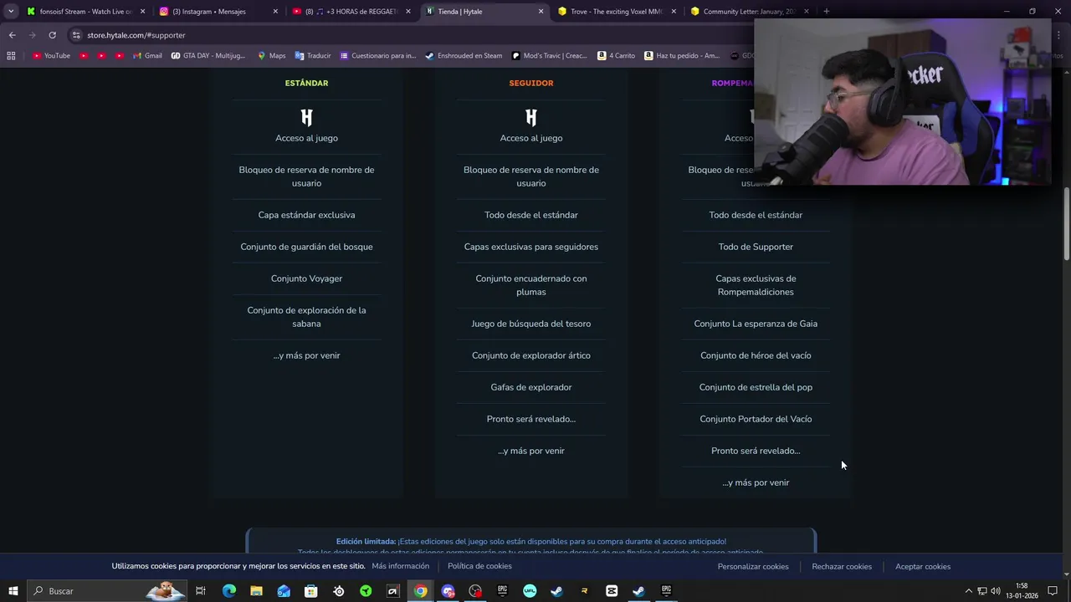Open 'Política de cookies' link

click(479, 566)
